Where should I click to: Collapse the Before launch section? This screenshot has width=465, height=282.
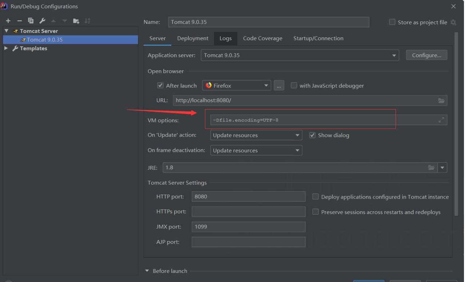[x=147, y=271]
